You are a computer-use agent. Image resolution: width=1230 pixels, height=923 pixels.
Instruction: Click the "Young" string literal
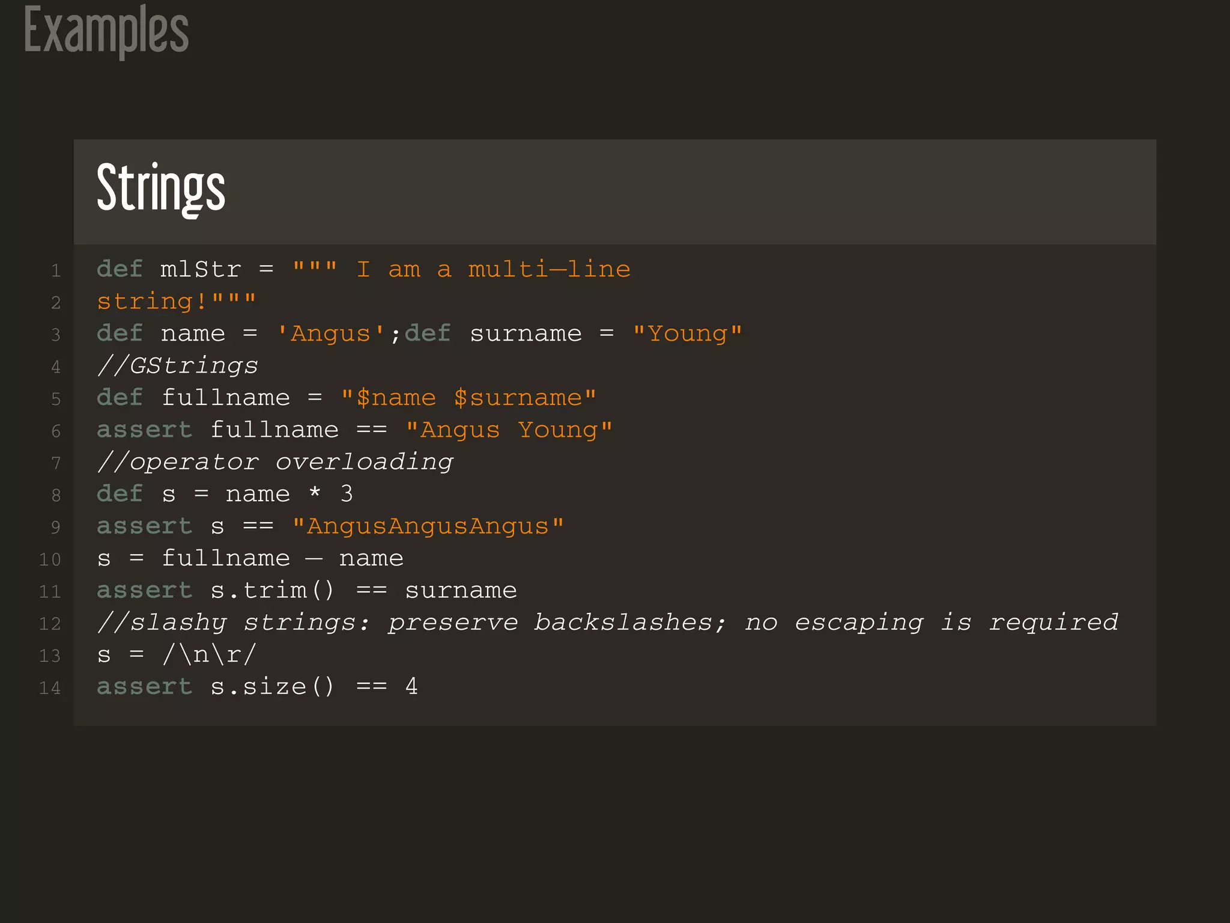pyautogui.click(x=688, y=334)
